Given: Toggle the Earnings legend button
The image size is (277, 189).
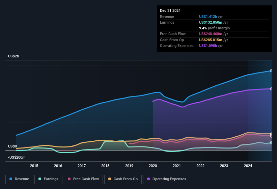Looking at the screenshot, I should (48, 179).
